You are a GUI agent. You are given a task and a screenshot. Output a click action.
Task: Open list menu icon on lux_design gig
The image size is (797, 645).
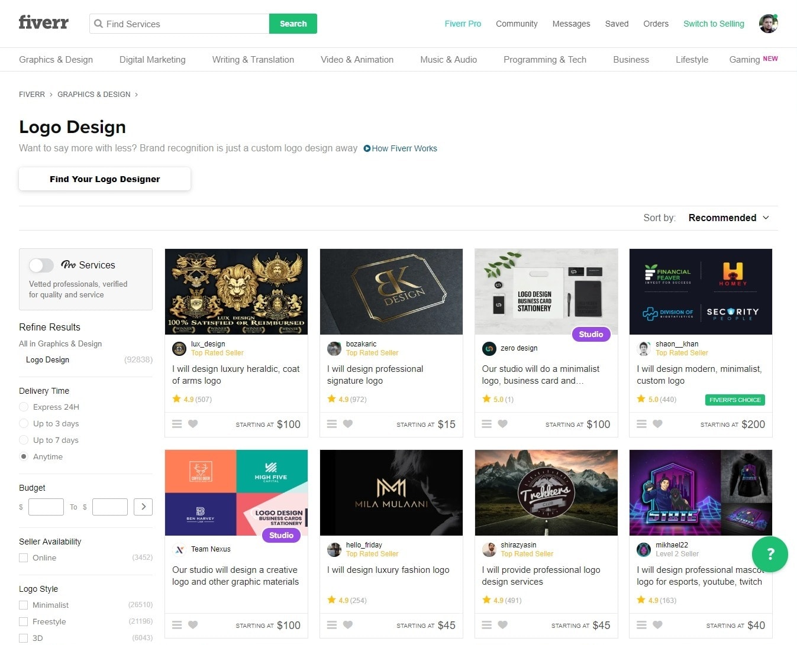coord(177,424)
